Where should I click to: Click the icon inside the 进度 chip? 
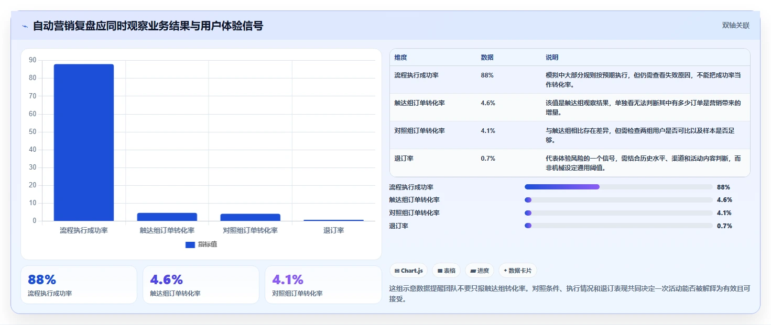(473, 271)
